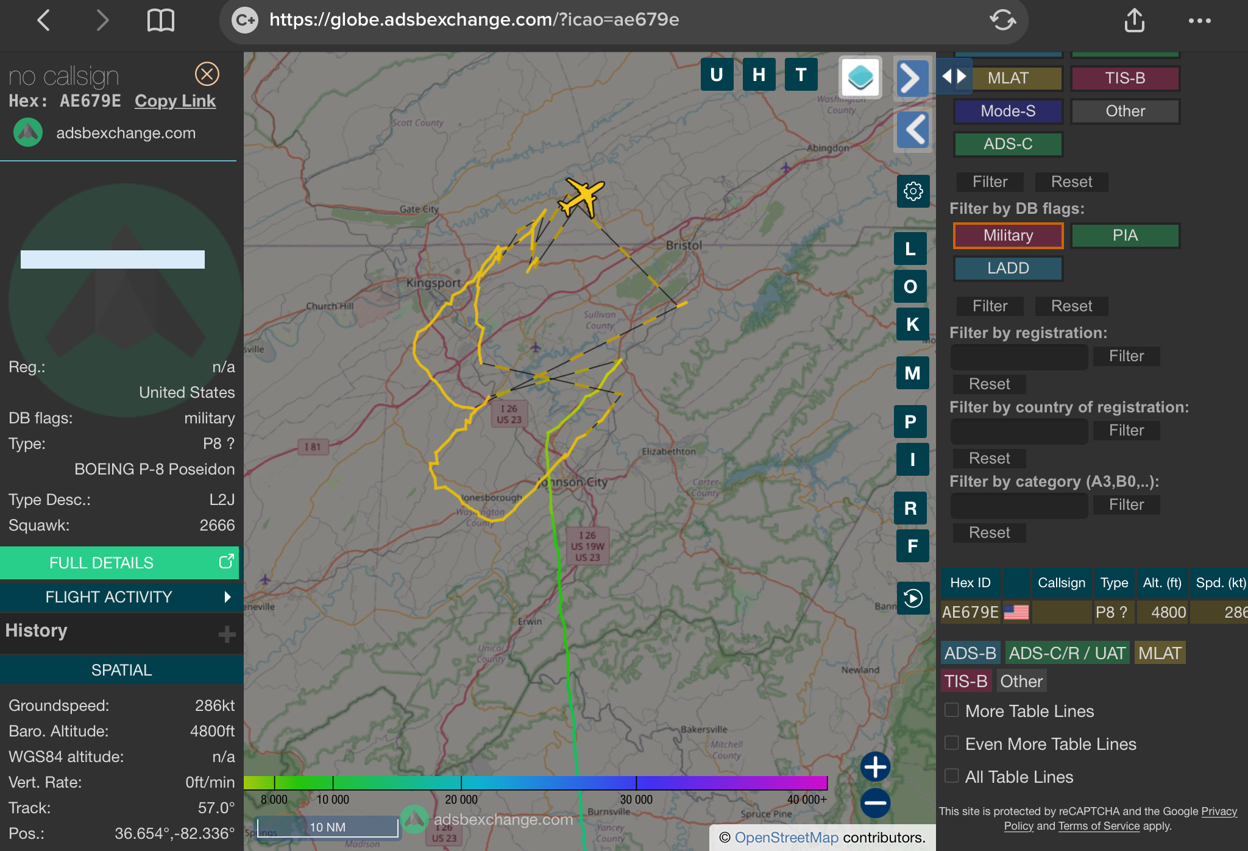Toggle the ADS-C source filter

click(x=1008, y=144)
